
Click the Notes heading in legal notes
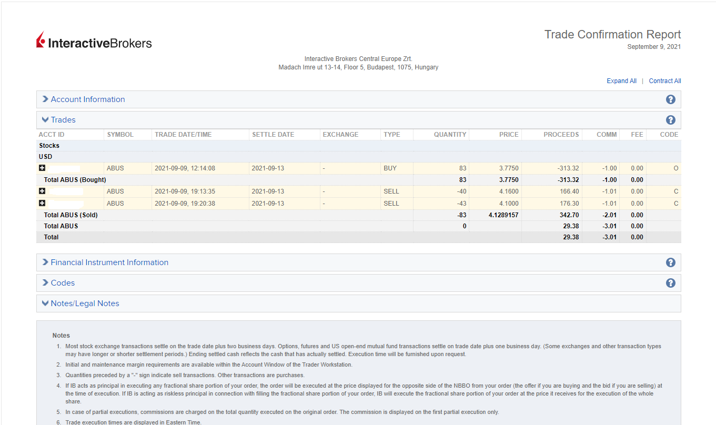tap(61, 336)
